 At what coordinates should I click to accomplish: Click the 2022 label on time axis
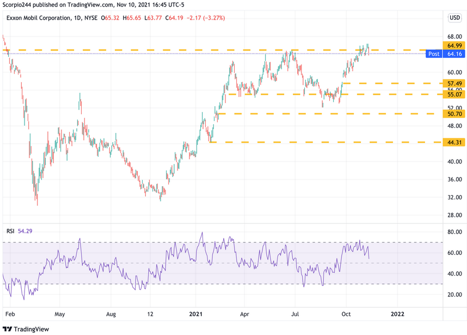coord(398,314)
